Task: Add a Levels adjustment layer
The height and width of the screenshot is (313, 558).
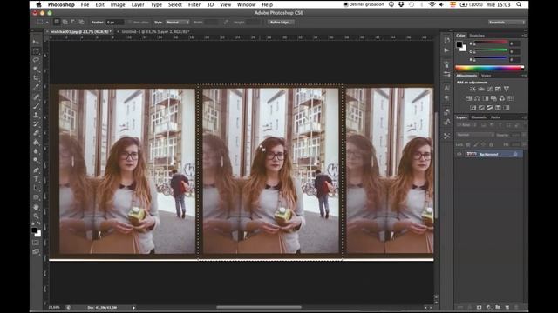Action: click(481, 89)
